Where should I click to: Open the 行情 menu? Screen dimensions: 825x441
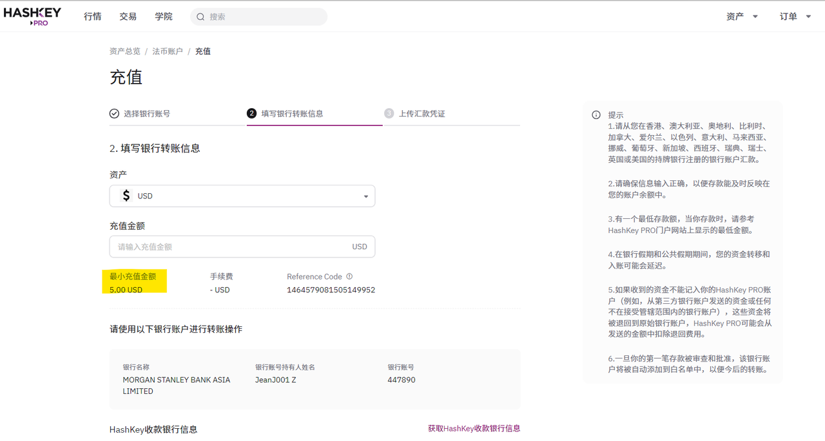[x=93, y=17]
